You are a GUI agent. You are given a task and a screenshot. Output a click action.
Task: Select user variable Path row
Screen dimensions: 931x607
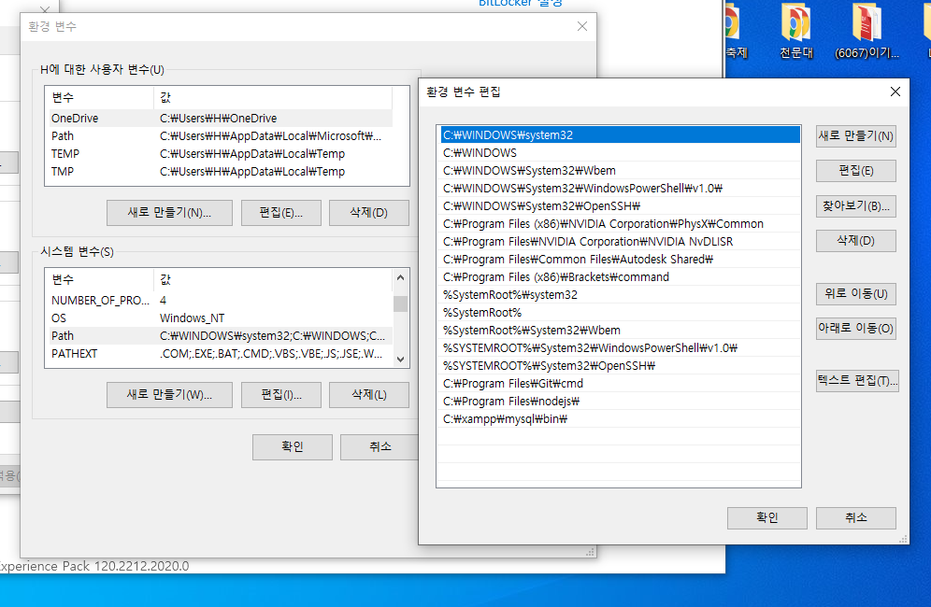[220, 136]
